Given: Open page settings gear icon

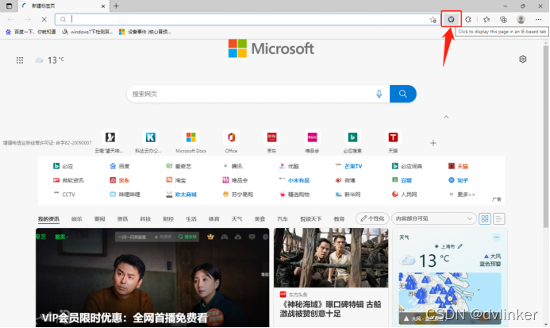Looking at the screenshot, I should click(x=522, y=60).
